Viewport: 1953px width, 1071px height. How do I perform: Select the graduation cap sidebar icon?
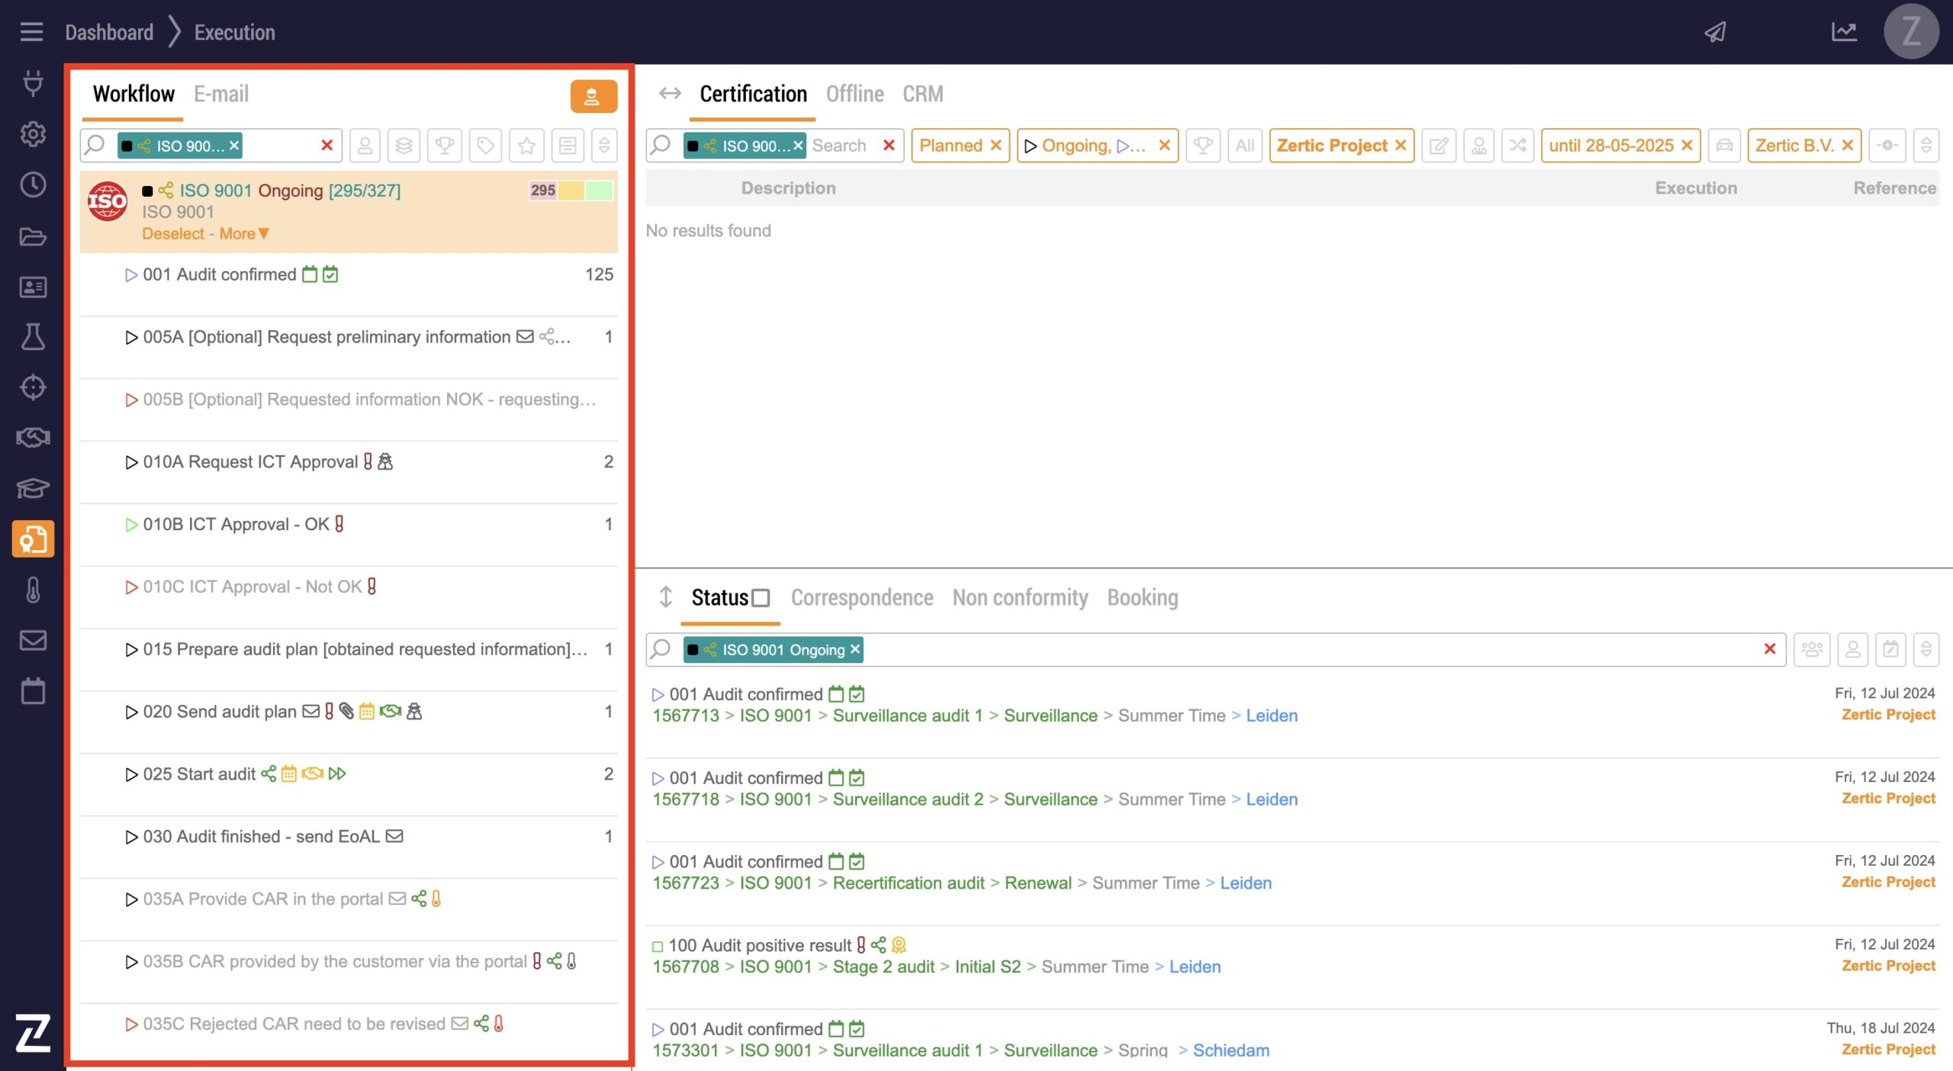coord(33,488)
